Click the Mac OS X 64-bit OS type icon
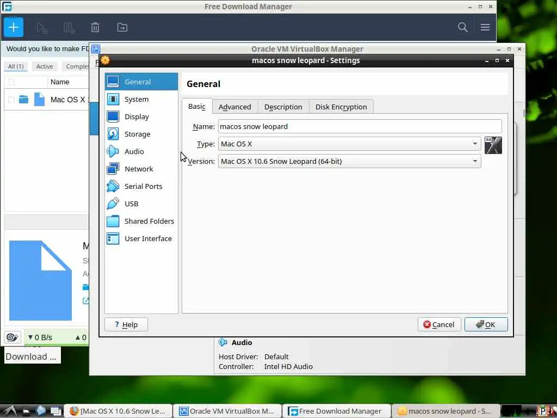This screenshot has width=557, height=418. click(x=493, y=145)
